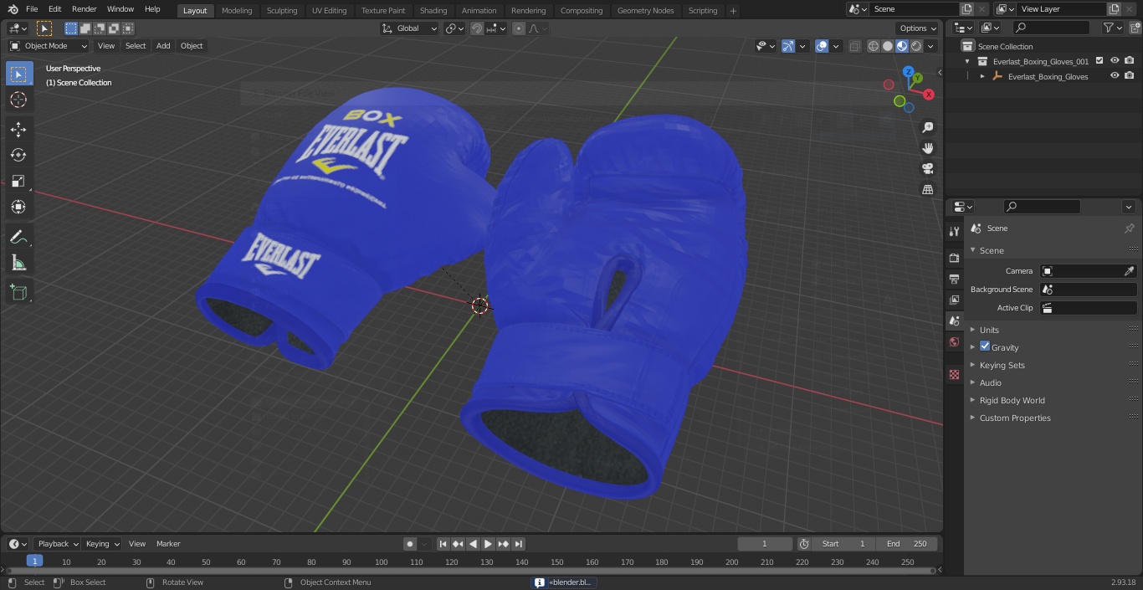
Task: Expand the Keying Sets panel
Action: tap(1002, 365)
